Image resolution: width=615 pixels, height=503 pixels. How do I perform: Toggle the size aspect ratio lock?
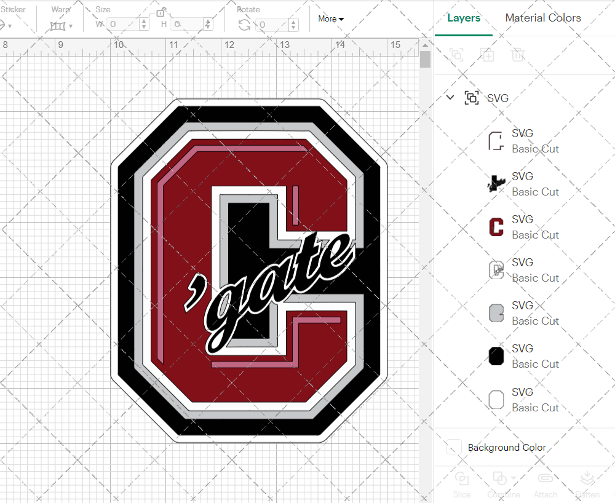(161, 12)
